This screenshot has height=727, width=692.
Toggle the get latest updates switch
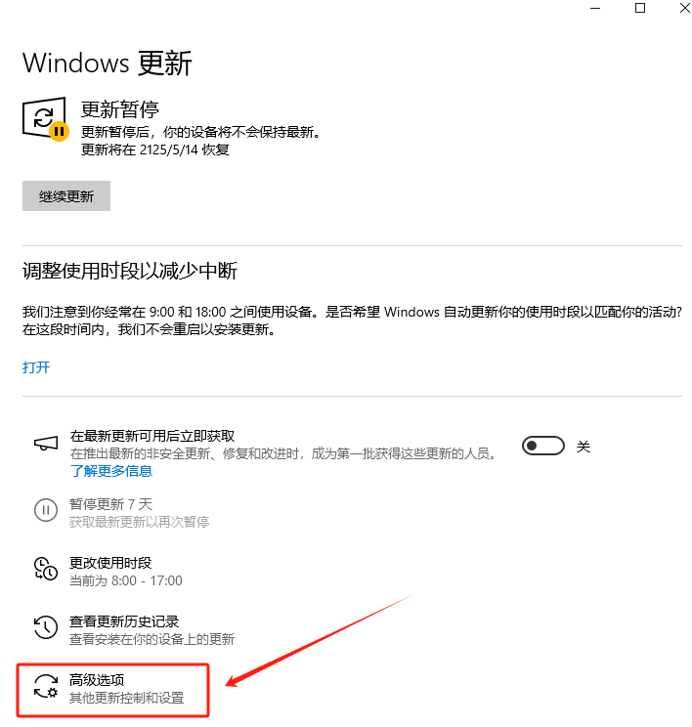(x=543, y=446)
